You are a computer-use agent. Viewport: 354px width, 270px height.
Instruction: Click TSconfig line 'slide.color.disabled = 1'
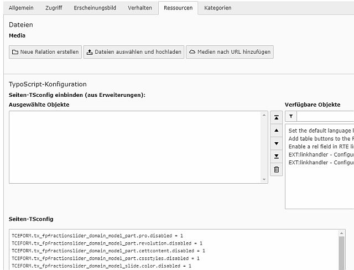pos(101,266)
